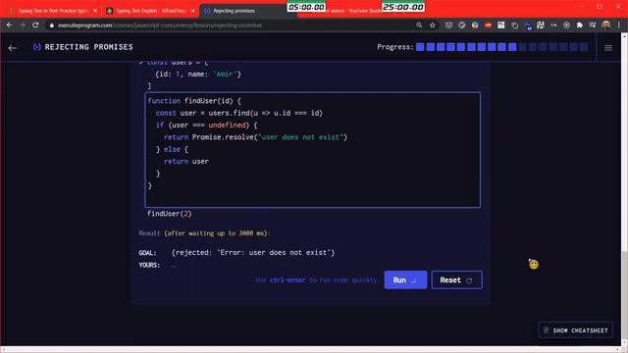Open the Chrome profile avatar

[x=606, y=25]
